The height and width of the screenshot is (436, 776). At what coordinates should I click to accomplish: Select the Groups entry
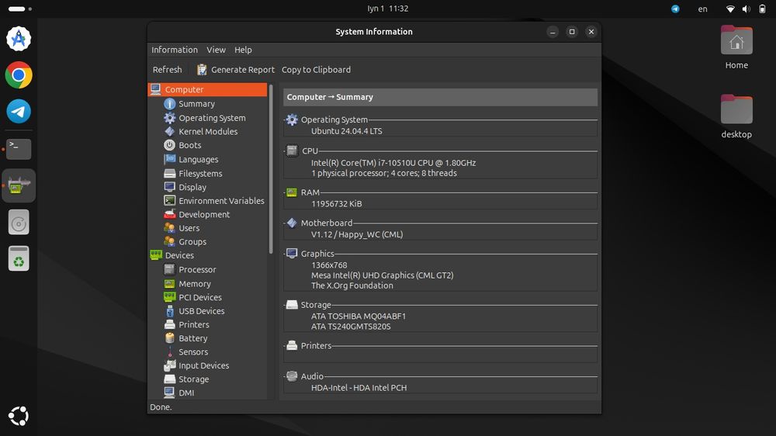(x=192, y=241)
